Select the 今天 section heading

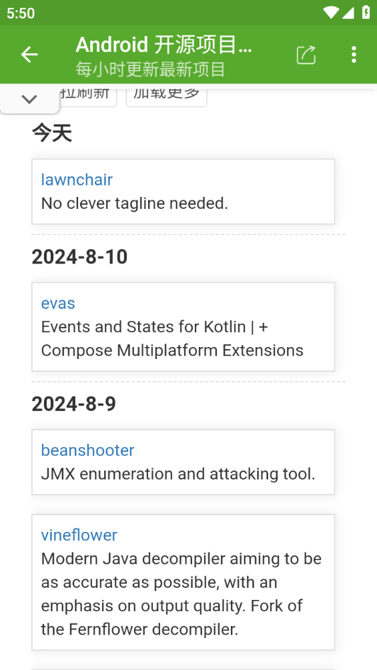click(x=52, y=133)
